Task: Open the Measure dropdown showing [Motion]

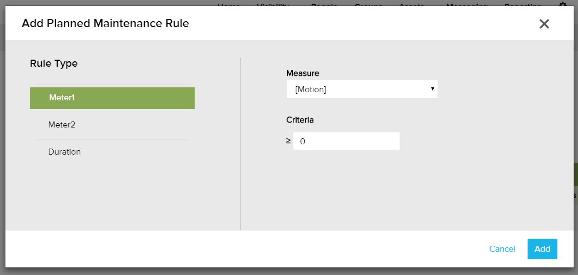Action: click(x=362, y=89)
